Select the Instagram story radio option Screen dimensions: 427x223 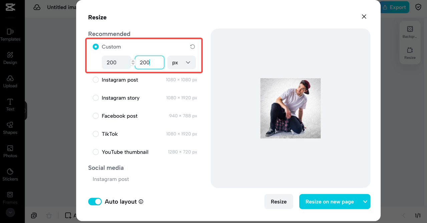pos(96,98)
